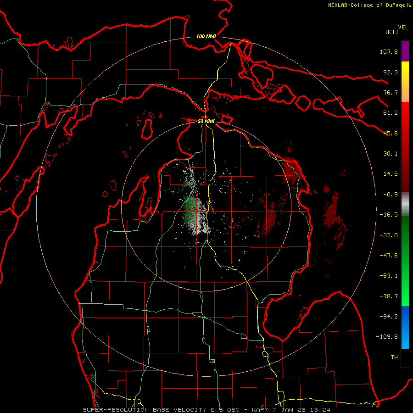Click the -109.8 velocity legend value
This screenshot has width=413, height=413.
(387, 337)
